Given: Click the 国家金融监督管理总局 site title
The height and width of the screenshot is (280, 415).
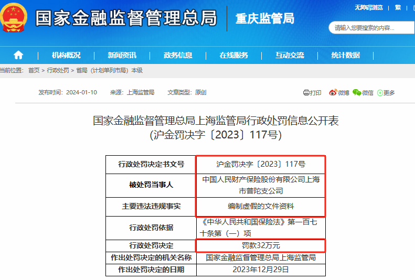Looking at the screenshot, I should pos(126,18).
